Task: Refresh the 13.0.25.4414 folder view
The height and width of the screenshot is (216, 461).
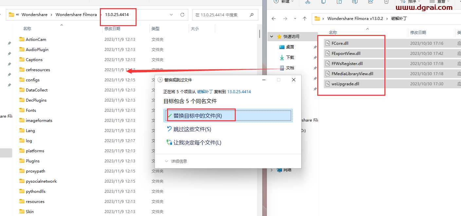Action: [182, 15]
